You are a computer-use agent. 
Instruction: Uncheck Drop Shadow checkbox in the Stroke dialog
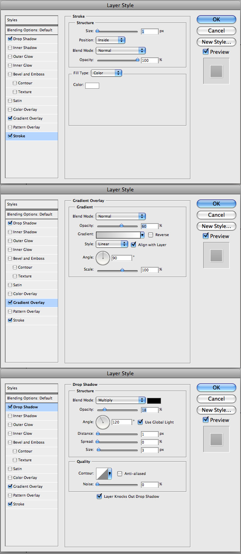point(10,39)
